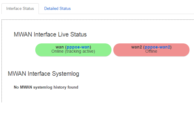
Task: Click the red wan2 offline status pill
Action: (x=151, y=50)
